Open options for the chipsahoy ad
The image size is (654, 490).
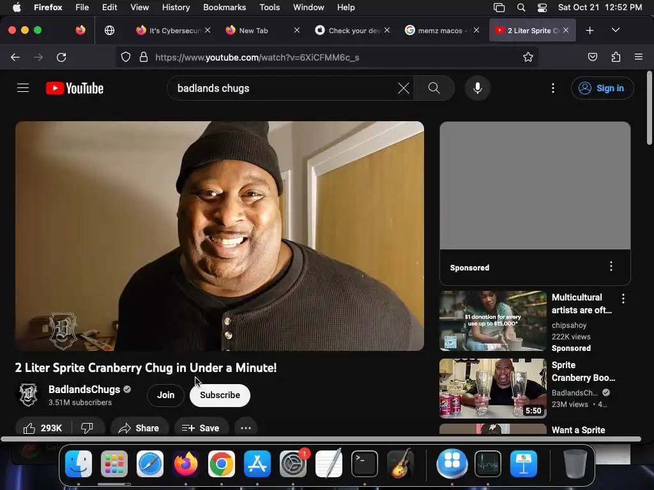[623, 299]
